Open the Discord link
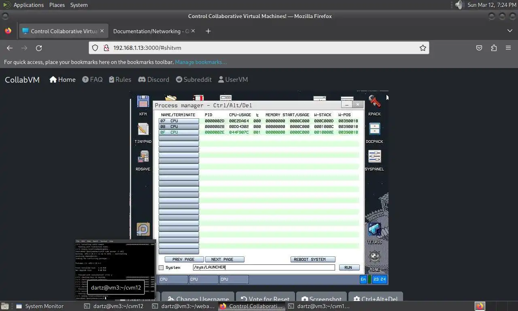 154,79
